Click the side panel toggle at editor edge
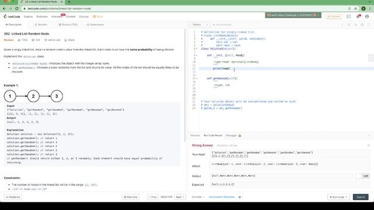Viewport: 374px width, 210px height. pyautogui.click(x=371, y=58)
